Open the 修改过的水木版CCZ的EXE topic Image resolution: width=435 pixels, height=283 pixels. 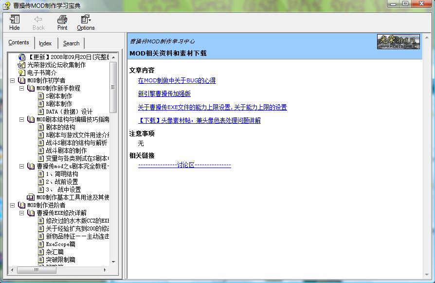(77, 221)
